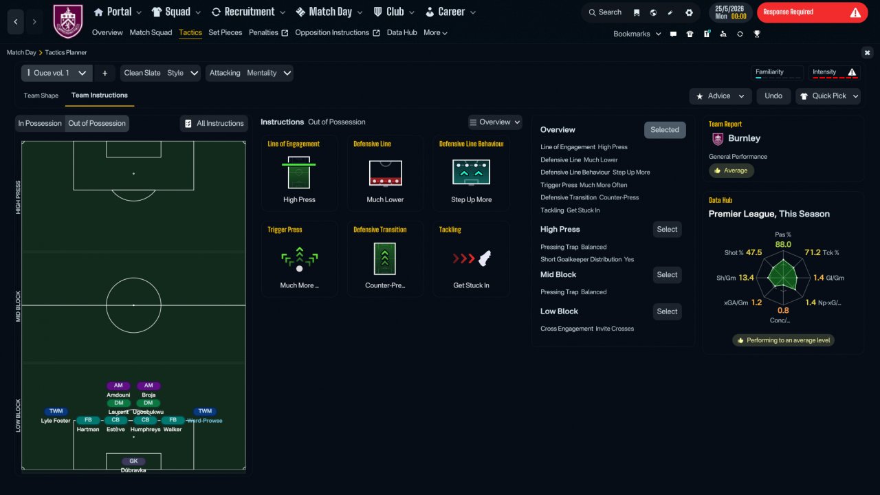Click the shirt icon in the bookmarks bar

(x=690, y=34)
